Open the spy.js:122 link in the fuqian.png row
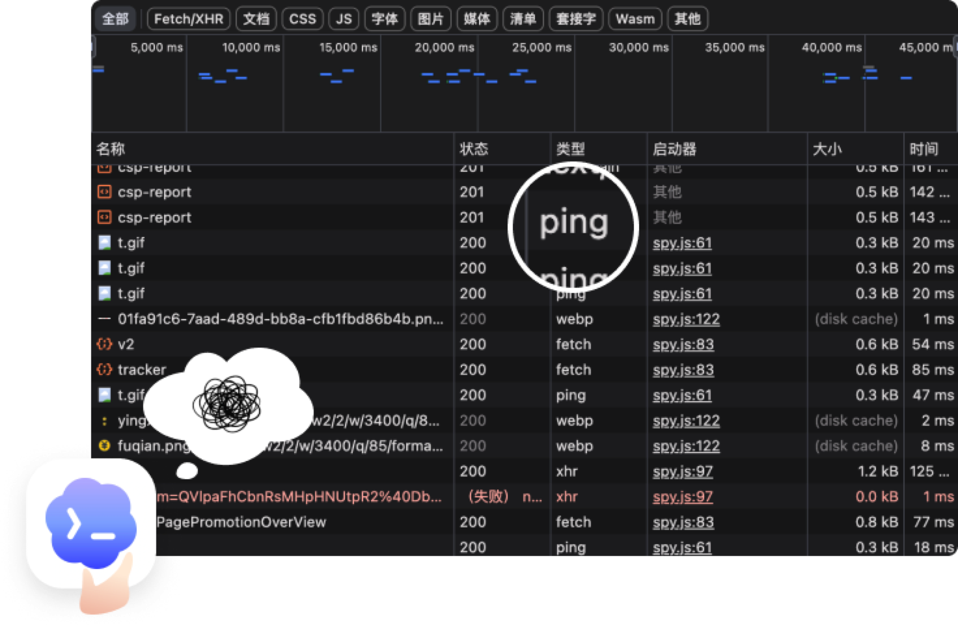 (686, 446)
